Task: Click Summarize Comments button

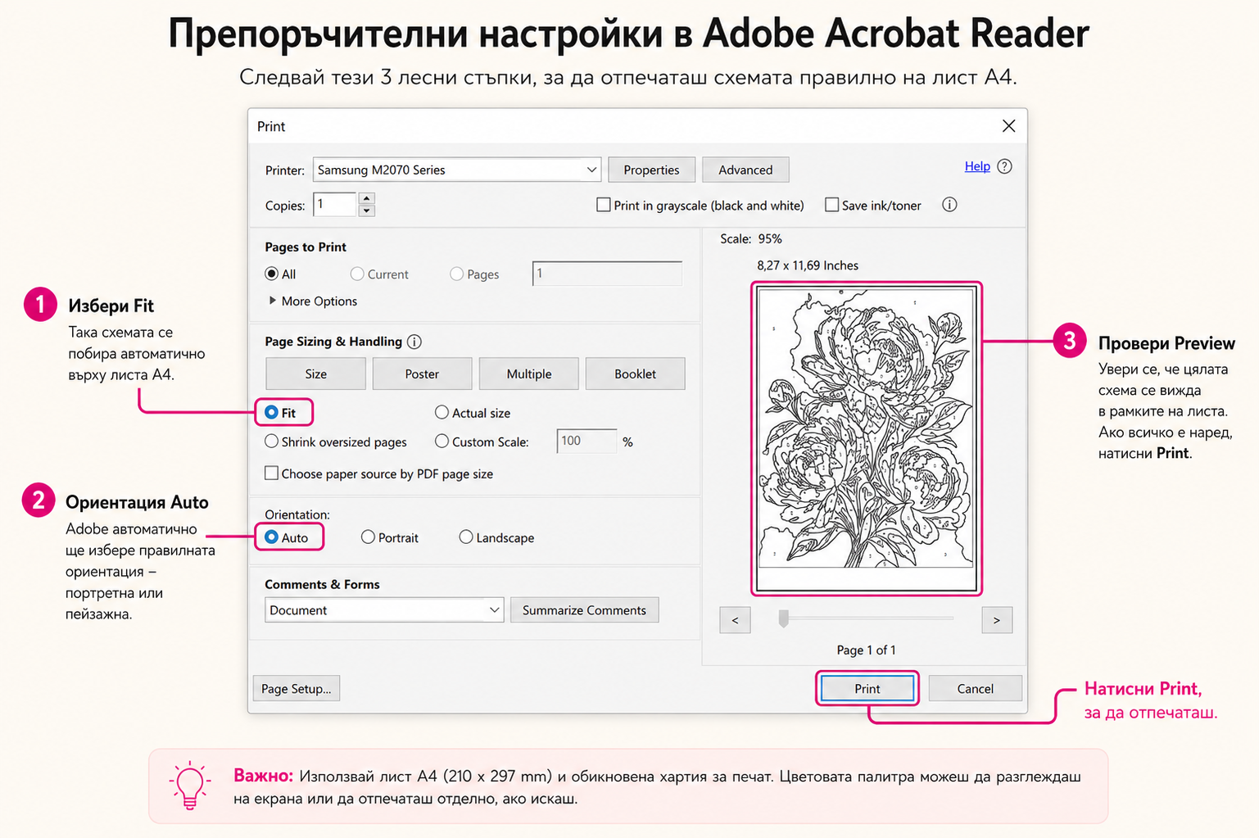Action: 585,610
